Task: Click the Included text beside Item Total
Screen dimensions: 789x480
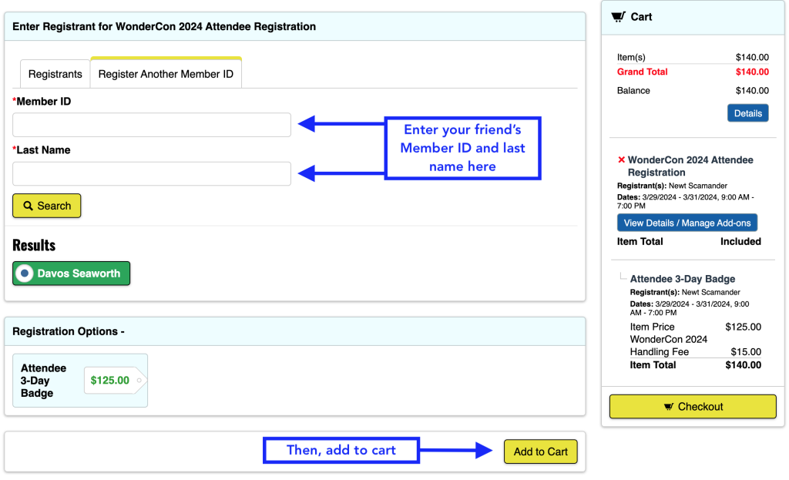Action: 740,241
